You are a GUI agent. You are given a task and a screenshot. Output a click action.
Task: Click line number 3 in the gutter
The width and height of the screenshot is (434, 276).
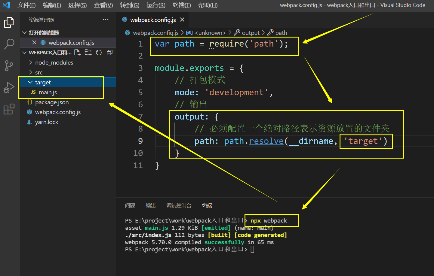140,68
